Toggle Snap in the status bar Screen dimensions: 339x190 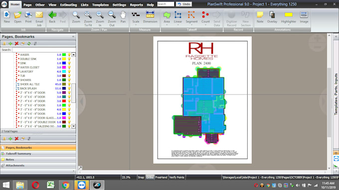click(x=141, y=177)
